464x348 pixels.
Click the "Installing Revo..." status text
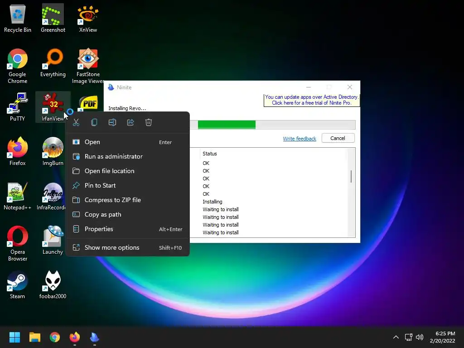pyautogui.click(x=127, y=108)
